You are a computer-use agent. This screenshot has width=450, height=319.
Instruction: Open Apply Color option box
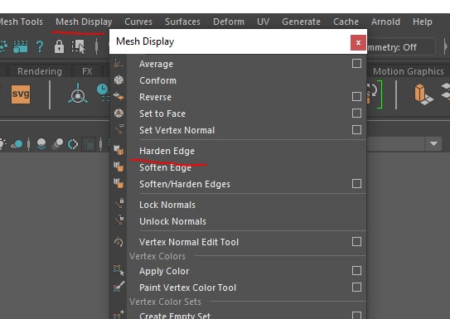(x=356, y=270)
